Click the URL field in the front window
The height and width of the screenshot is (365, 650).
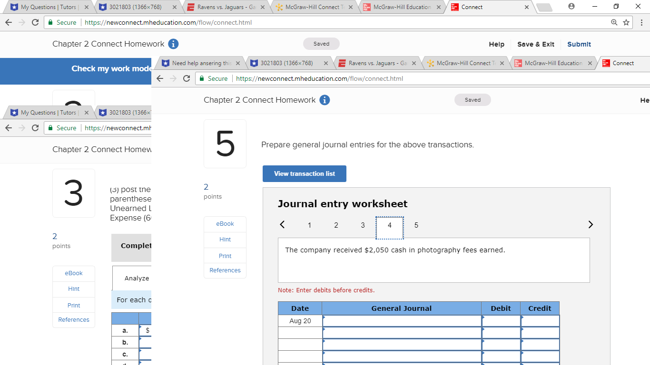tap(319, 78)
